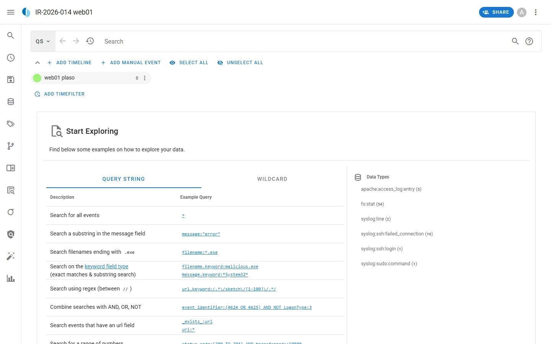Screen dimensions: 551x344
Task: Open the Sigma rules sidebar icon
Action: pyautogui.click(x=11, y=212)
